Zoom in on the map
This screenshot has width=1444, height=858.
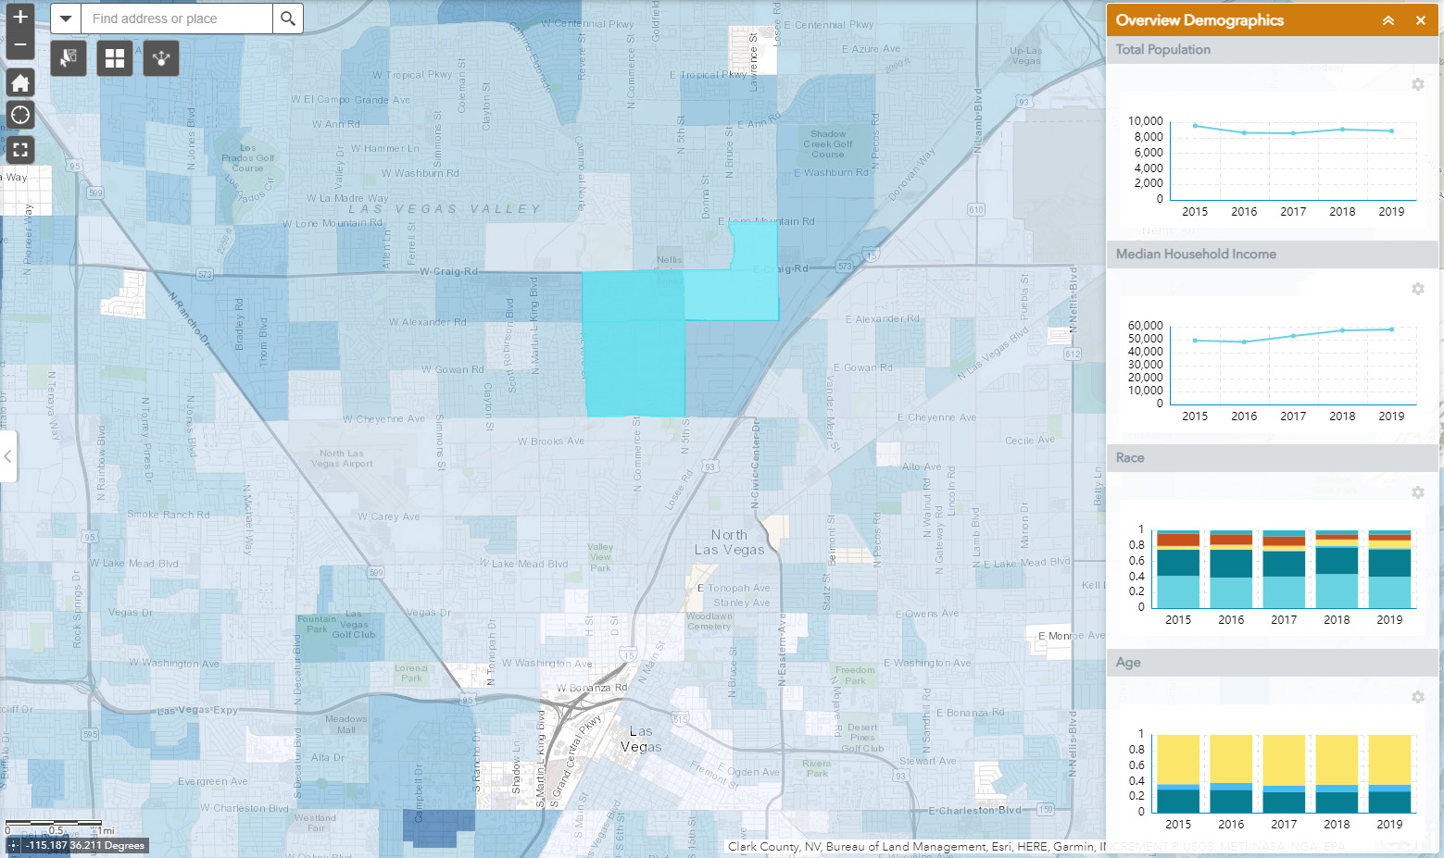19,17
